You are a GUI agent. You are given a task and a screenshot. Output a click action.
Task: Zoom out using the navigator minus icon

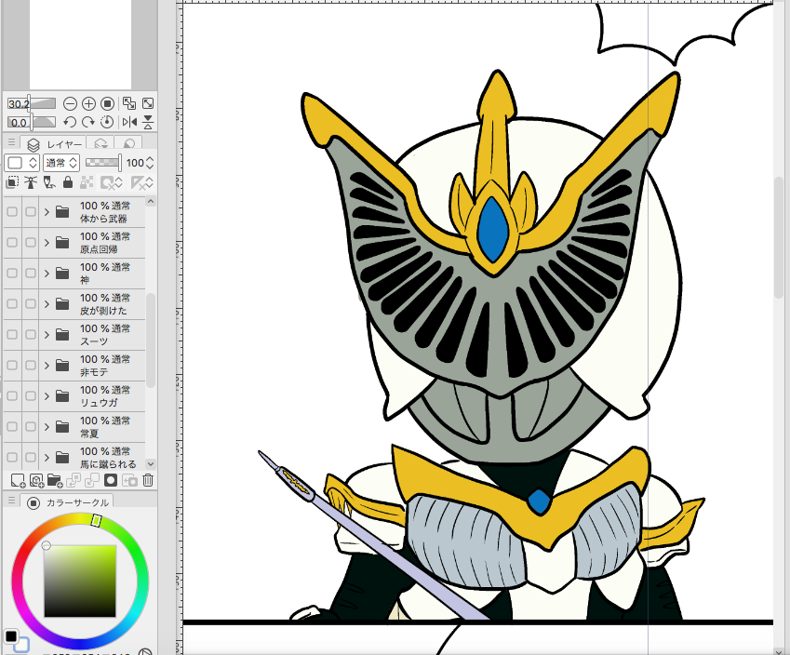pos(70,104)
